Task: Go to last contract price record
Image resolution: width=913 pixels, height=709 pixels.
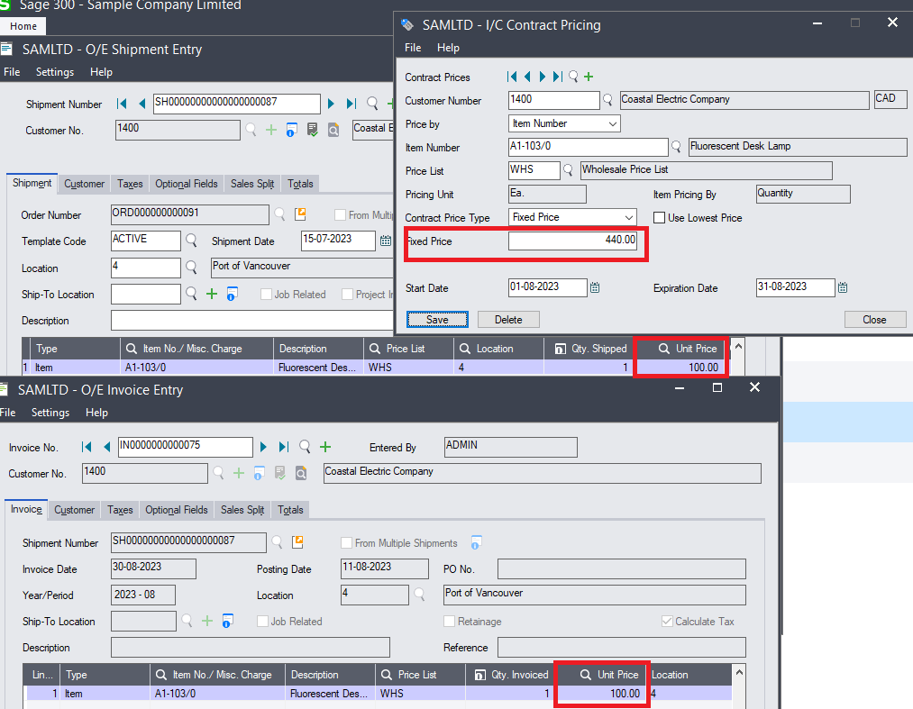Action: coord(558,77)
